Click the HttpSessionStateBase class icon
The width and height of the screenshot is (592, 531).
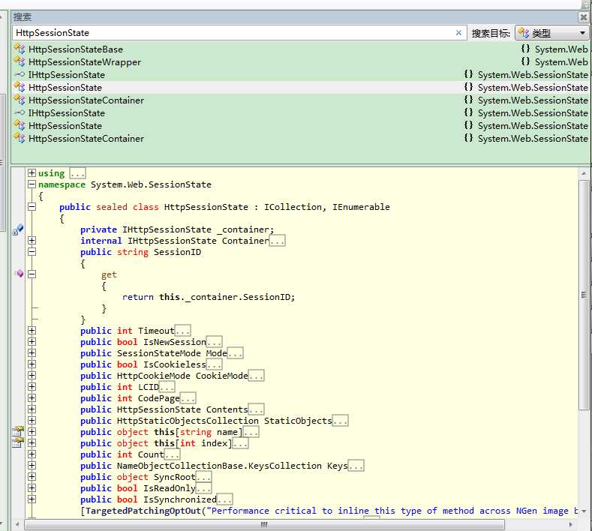20,49
